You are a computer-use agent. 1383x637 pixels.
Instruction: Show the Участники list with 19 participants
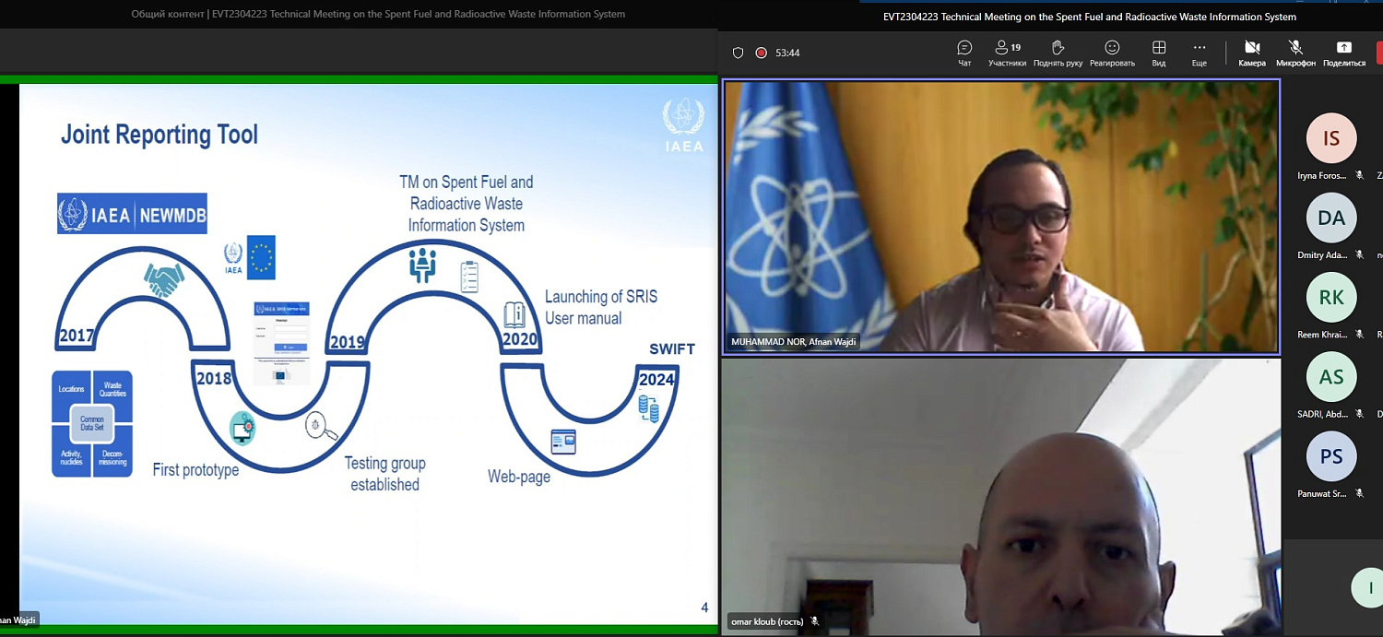(x=1007, y=53)
